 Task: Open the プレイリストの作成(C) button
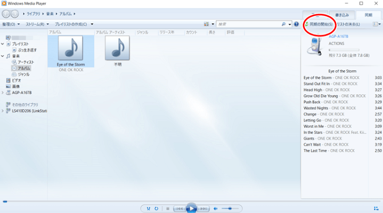click(x=71, y=24)
